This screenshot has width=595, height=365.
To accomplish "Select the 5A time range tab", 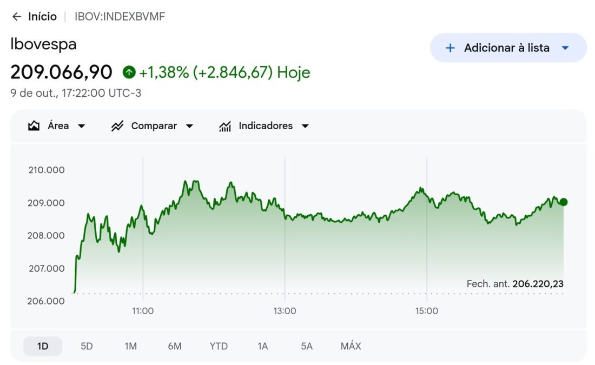I will pyautogui.click(x=307, y=346).
